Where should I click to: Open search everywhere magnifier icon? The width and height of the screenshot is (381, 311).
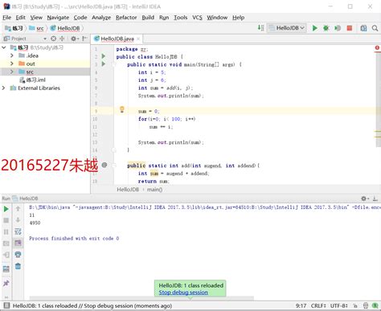(x=375, y=28)
